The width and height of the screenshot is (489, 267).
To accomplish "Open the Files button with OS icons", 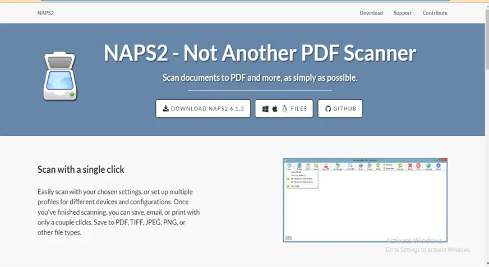I will (x=284, y=109).
